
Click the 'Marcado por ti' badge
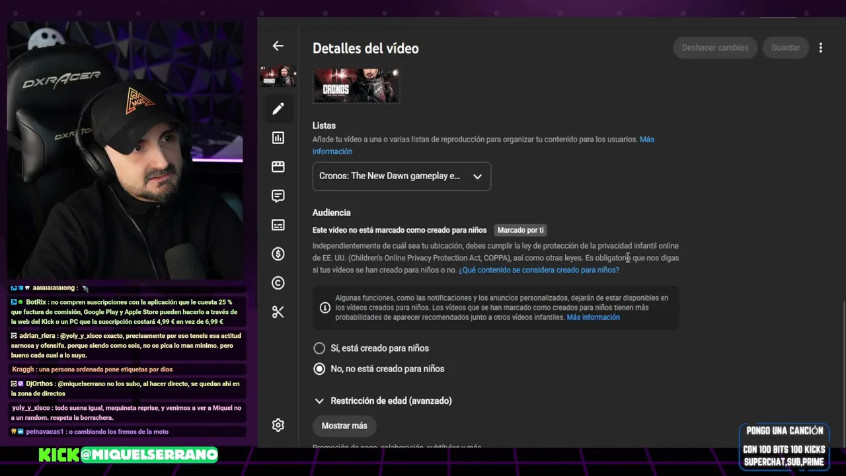(x=520, y=230)
